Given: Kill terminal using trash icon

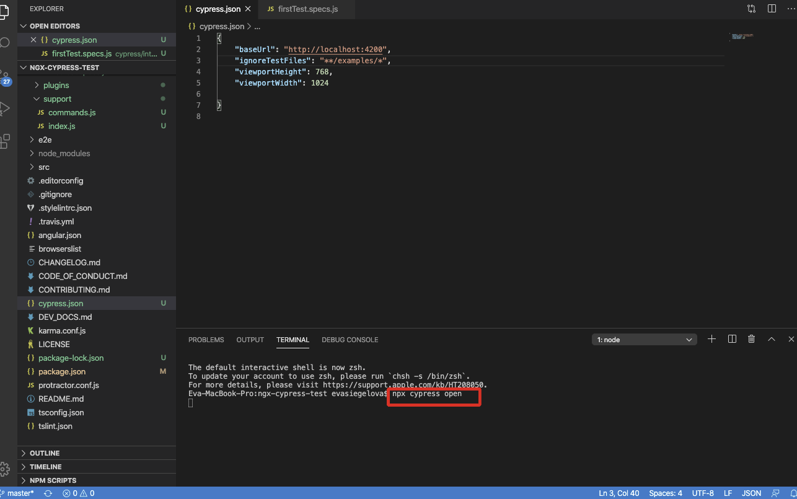Looking at the screenshot, I should coord(752,339).
